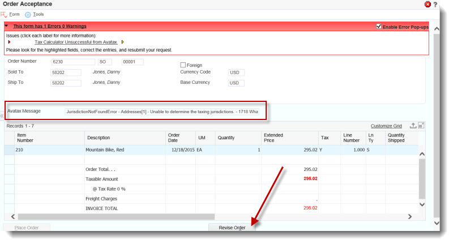
Task: Click the yellow arrow beside Avatax error
Action: point(123,42)
